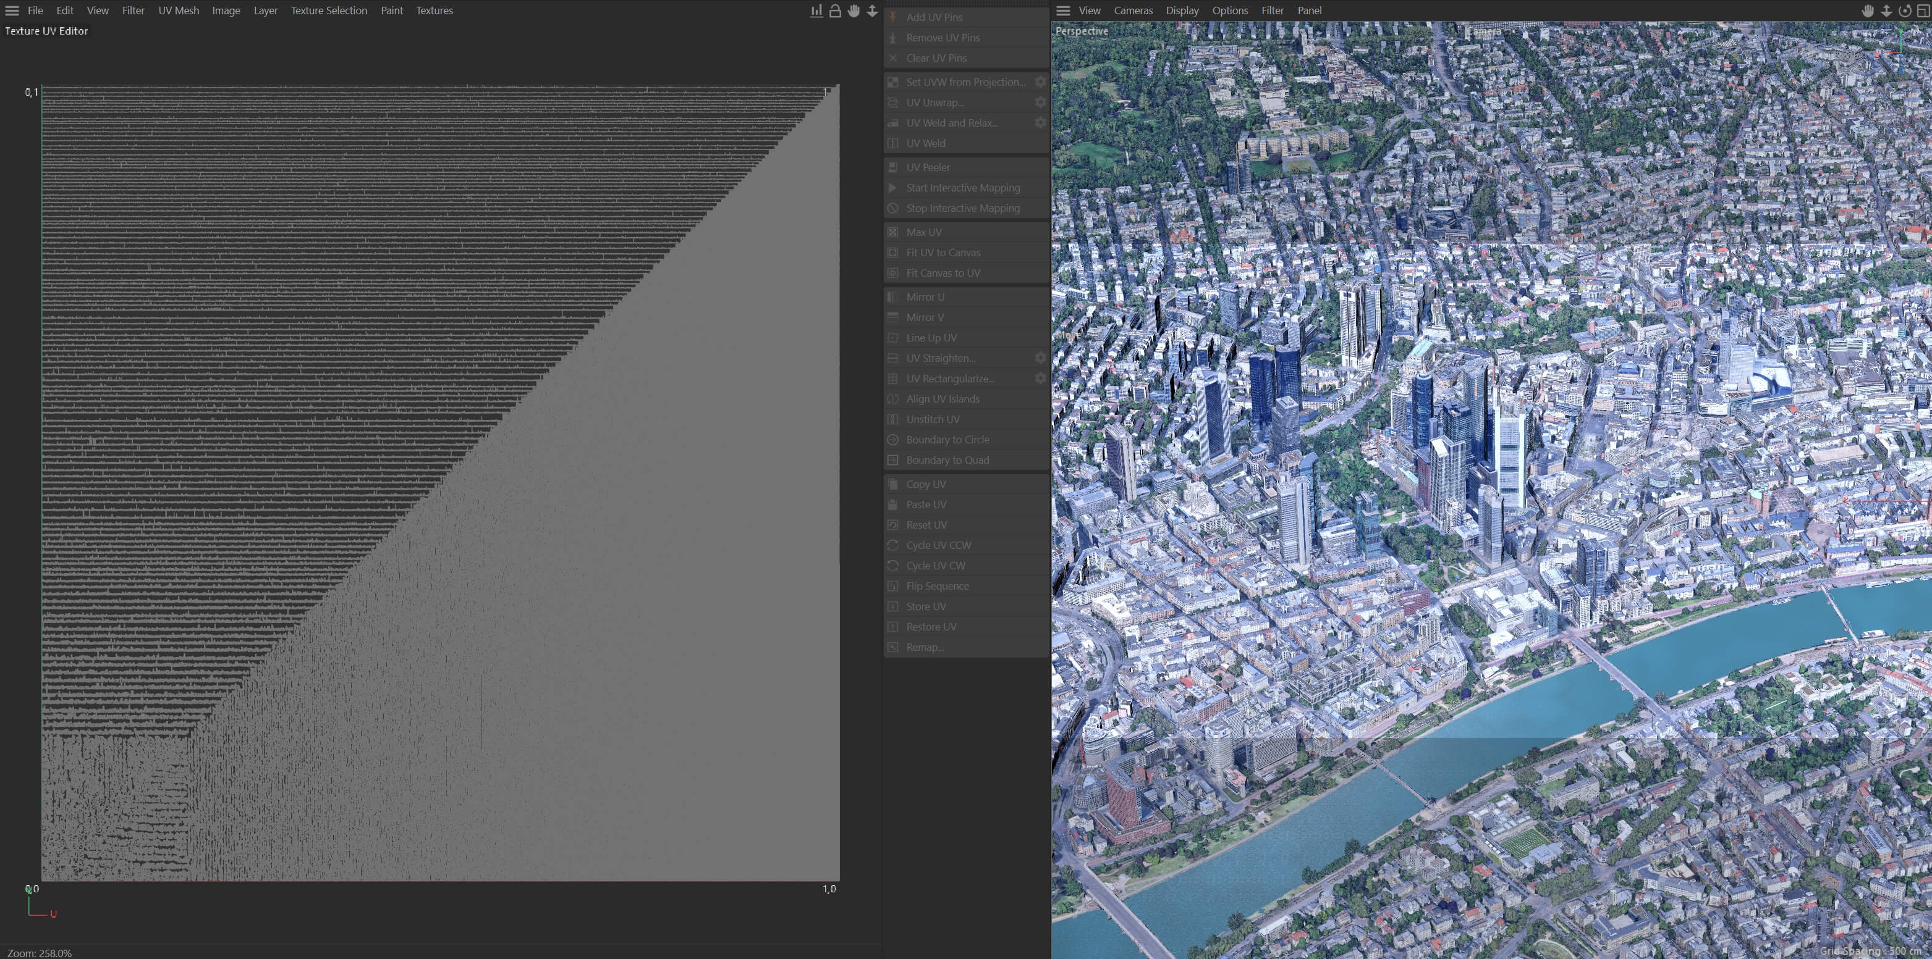Click the orbit rotate icon in Perspective viewport

1905,10
